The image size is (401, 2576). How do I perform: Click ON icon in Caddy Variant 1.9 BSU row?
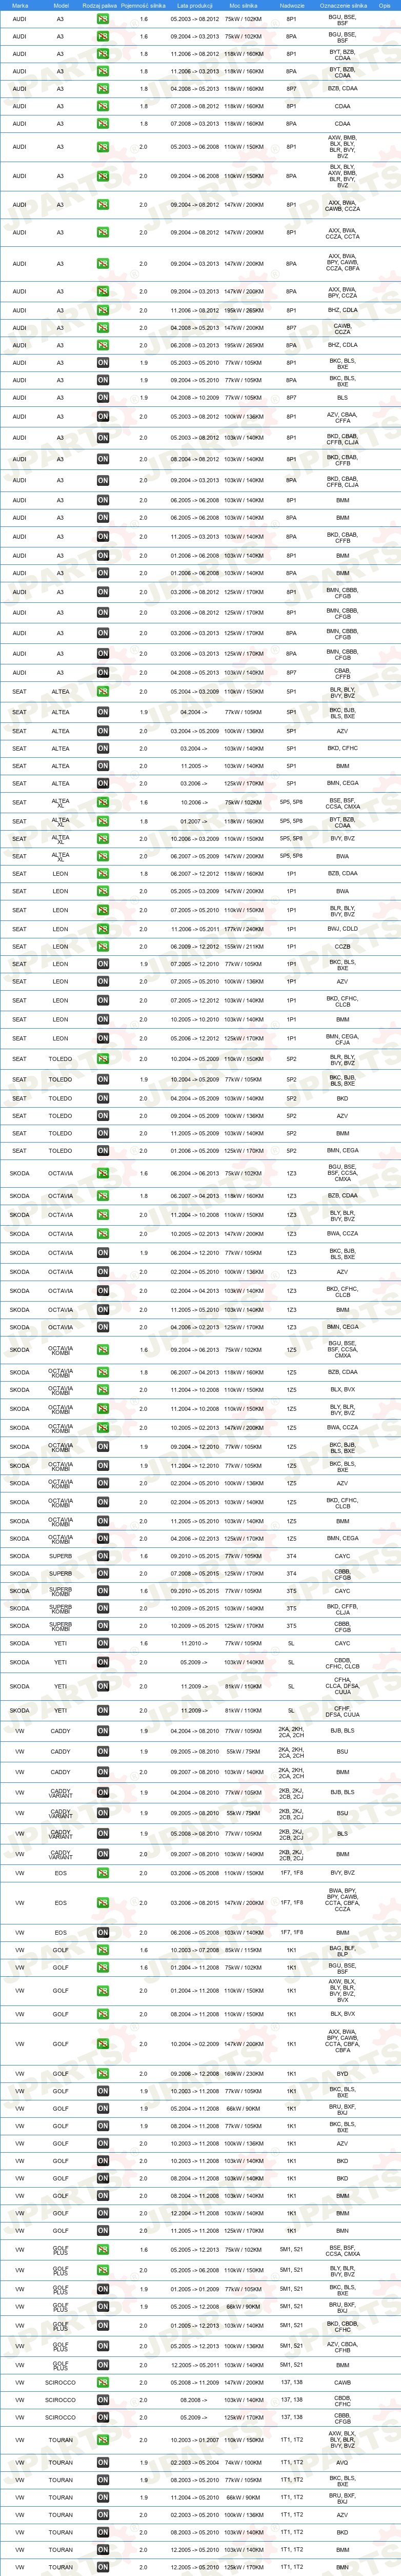pos(102,1812)
